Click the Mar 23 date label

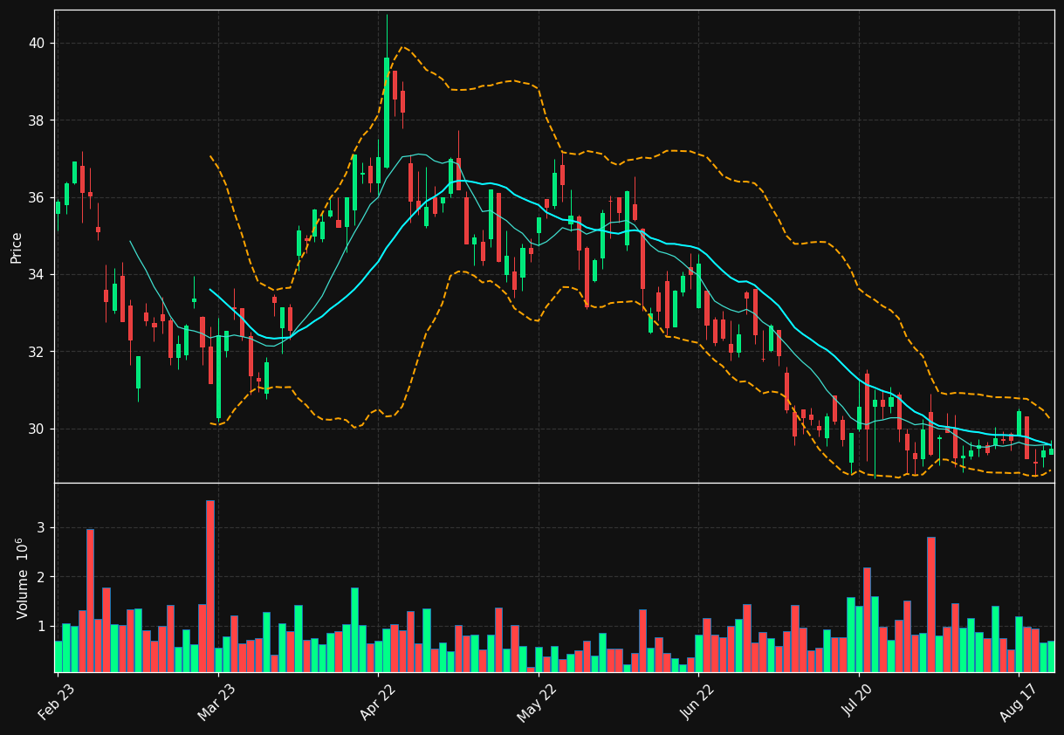(216, 703)
